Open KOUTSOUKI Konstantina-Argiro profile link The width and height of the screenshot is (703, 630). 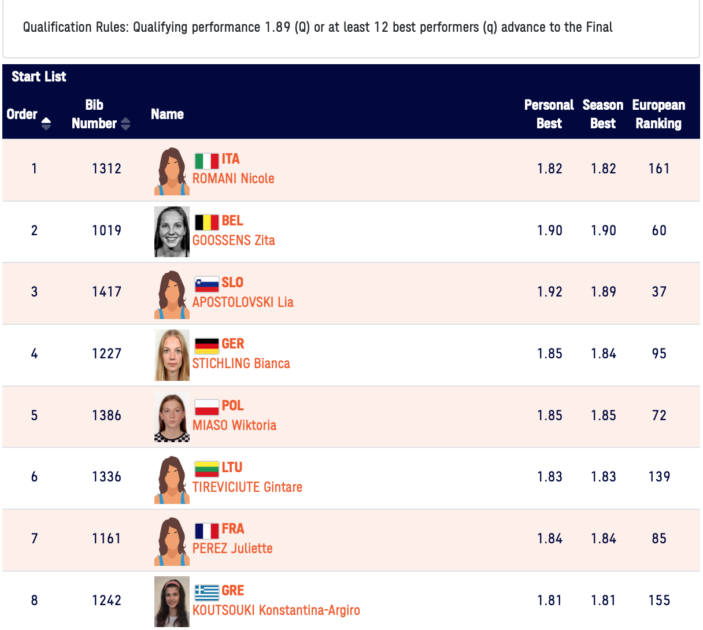(276, 610)
